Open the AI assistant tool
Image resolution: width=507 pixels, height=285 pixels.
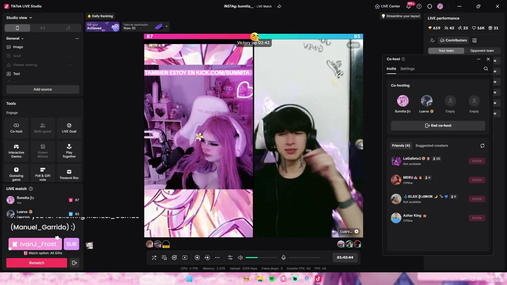click(174, 258)
